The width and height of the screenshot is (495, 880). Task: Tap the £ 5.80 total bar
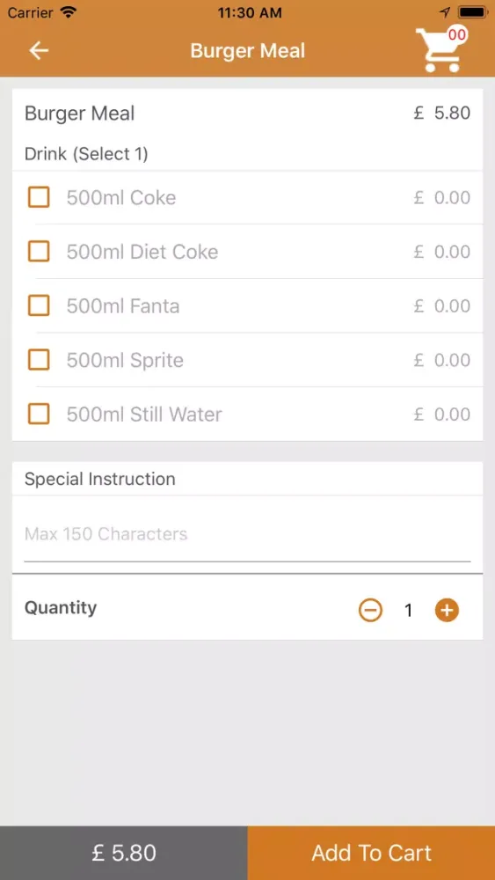point(124,853)
